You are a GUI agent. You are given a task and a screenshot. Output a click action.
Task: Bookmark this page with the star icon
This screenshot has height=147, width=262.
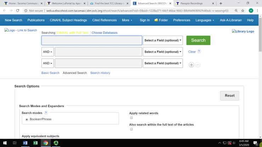(243, 11)
